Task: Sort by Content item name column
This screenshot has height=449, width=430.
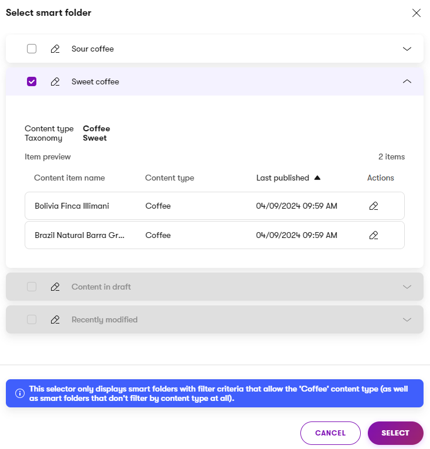Action: (69, 178)
